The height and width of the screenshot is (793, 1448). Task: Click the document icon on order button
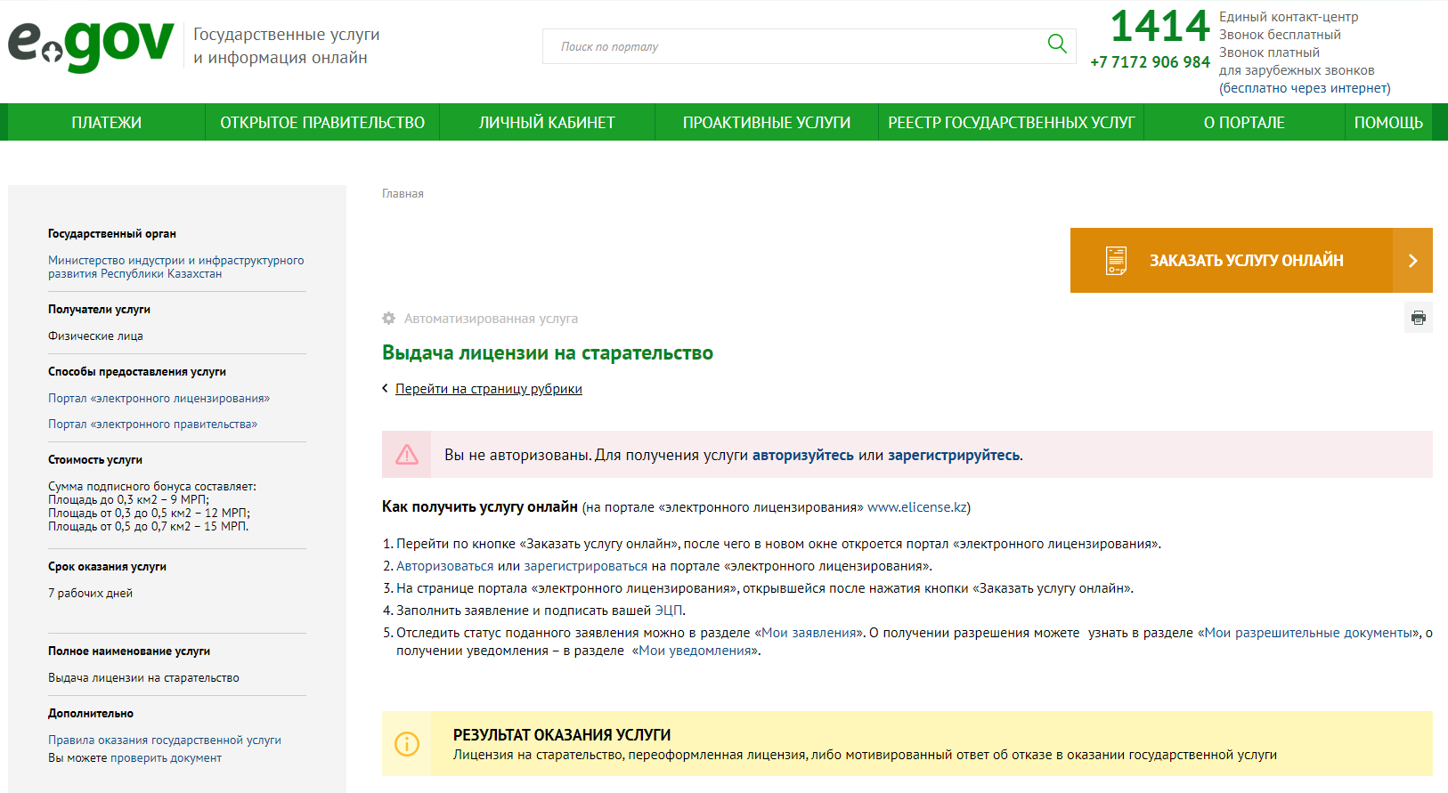click(x=1116, y=261)
